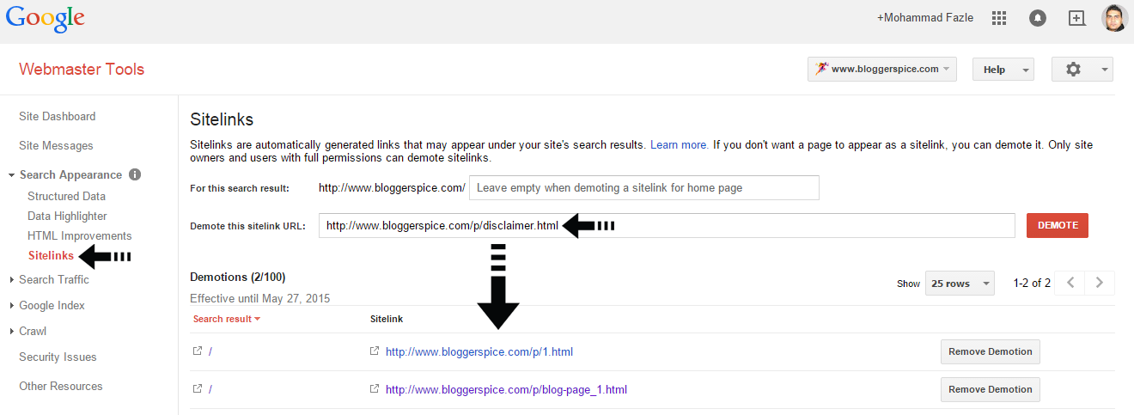1134x415 pixels.
Task: Remove demotion for the 1.html sitelink
Action: pos(991,351)
